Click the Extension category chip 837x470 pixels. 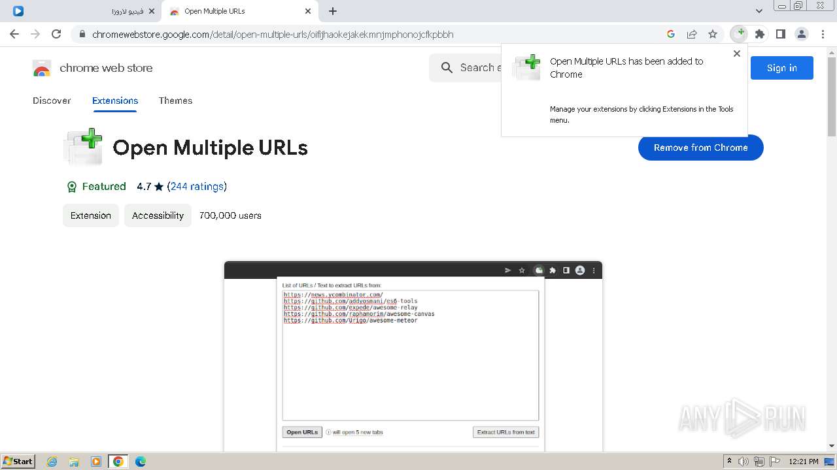coord(91,215)
